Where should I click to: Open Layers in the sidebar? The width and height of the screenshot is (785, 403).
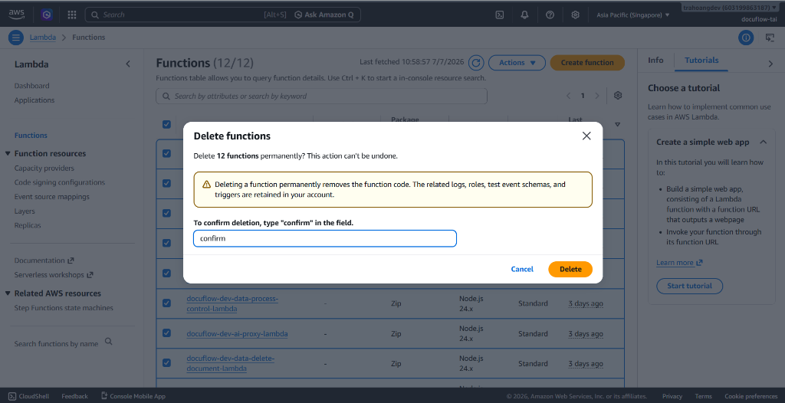[25, 211]
